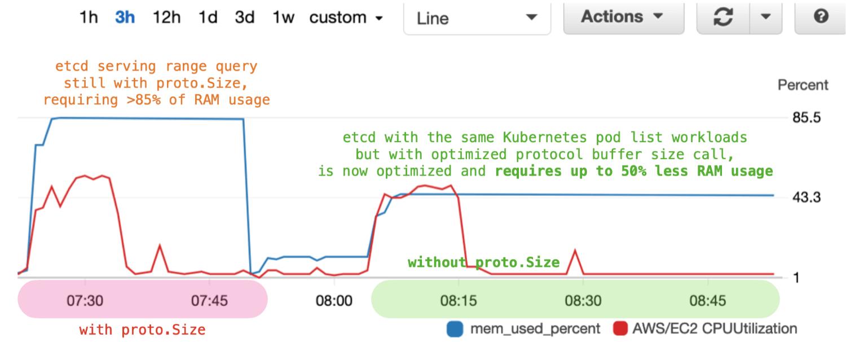Open the refresh interval dropdown arrow
This screenshot has height=342, width=846.
point(765,17)
